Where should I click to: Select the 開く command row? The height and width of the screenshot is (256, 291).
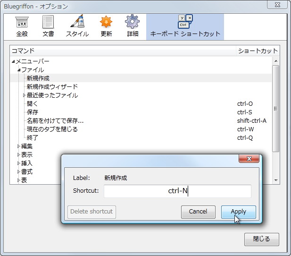tap(141, 104)
